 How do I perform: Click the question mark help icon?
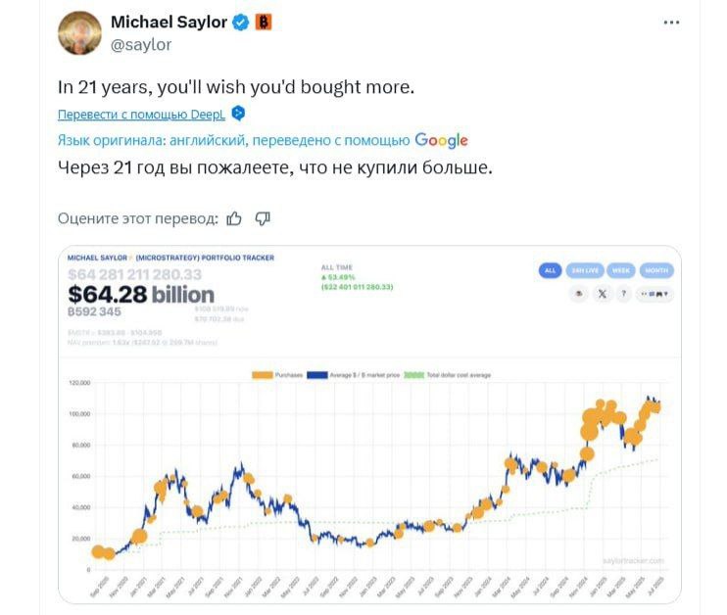click(x=623, y=294)
